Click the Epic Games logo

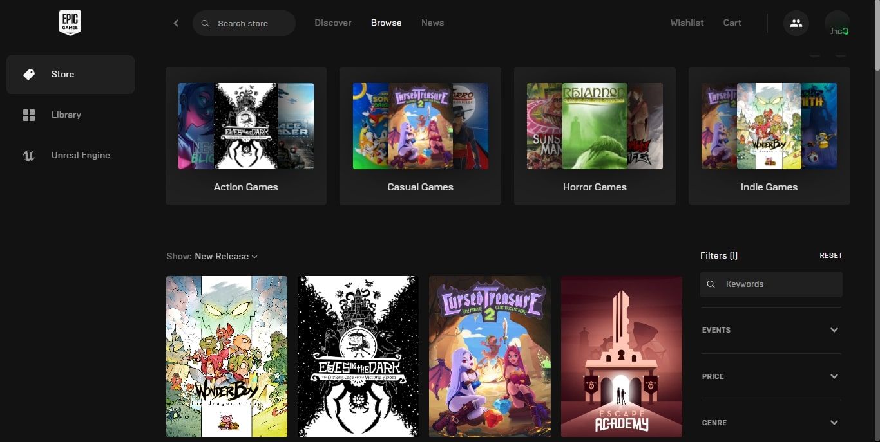point(70,23)
